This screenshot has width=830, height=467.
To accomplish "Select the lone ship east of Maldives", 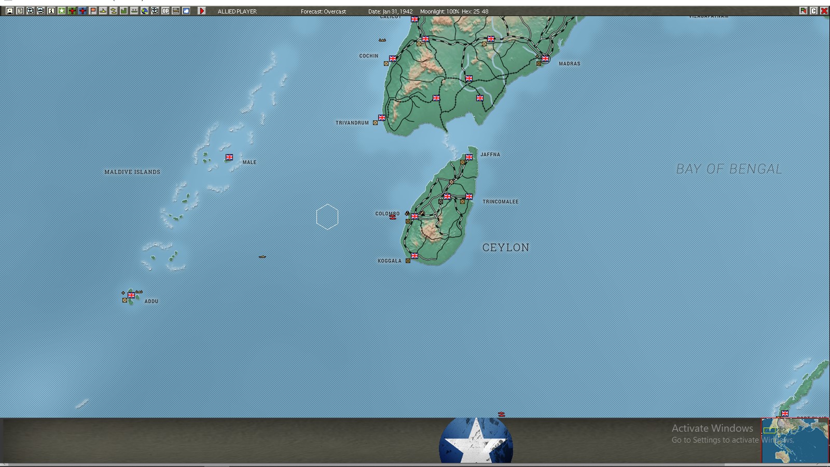I will click(x=262, y=257).
